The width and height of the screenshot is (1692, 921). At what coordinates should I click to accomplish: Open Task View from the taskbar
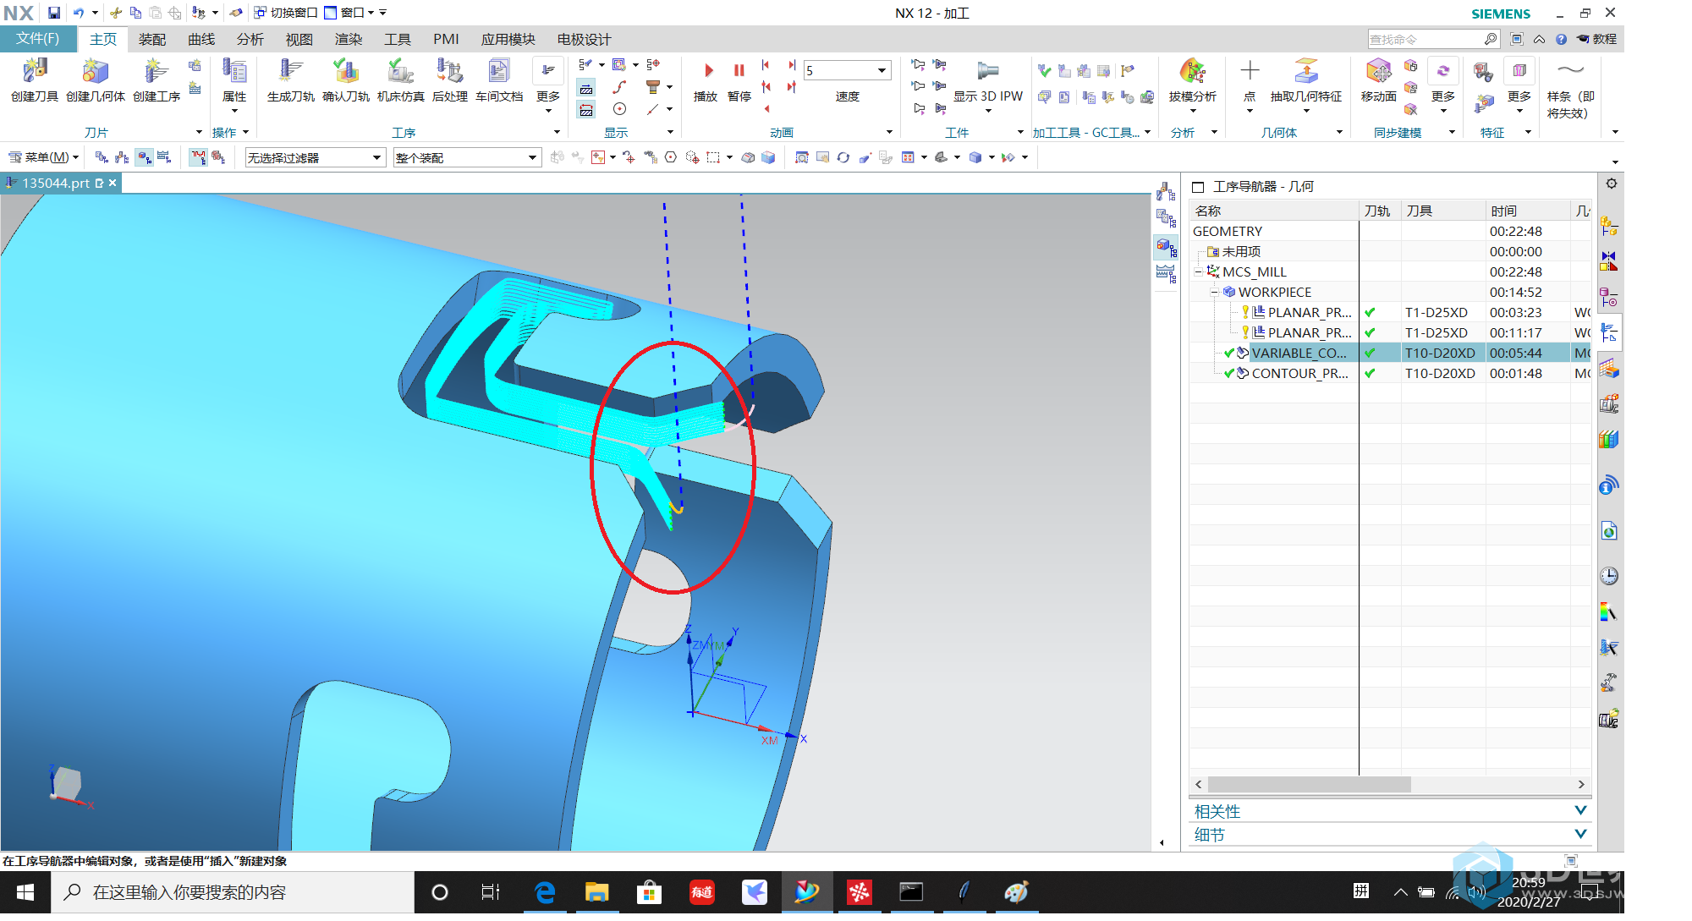pos(490,892)
